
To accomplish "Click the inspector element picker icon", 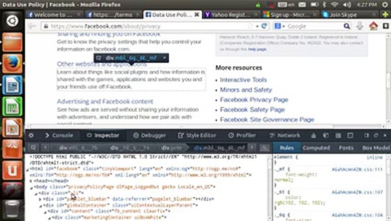I will point(34,148).
